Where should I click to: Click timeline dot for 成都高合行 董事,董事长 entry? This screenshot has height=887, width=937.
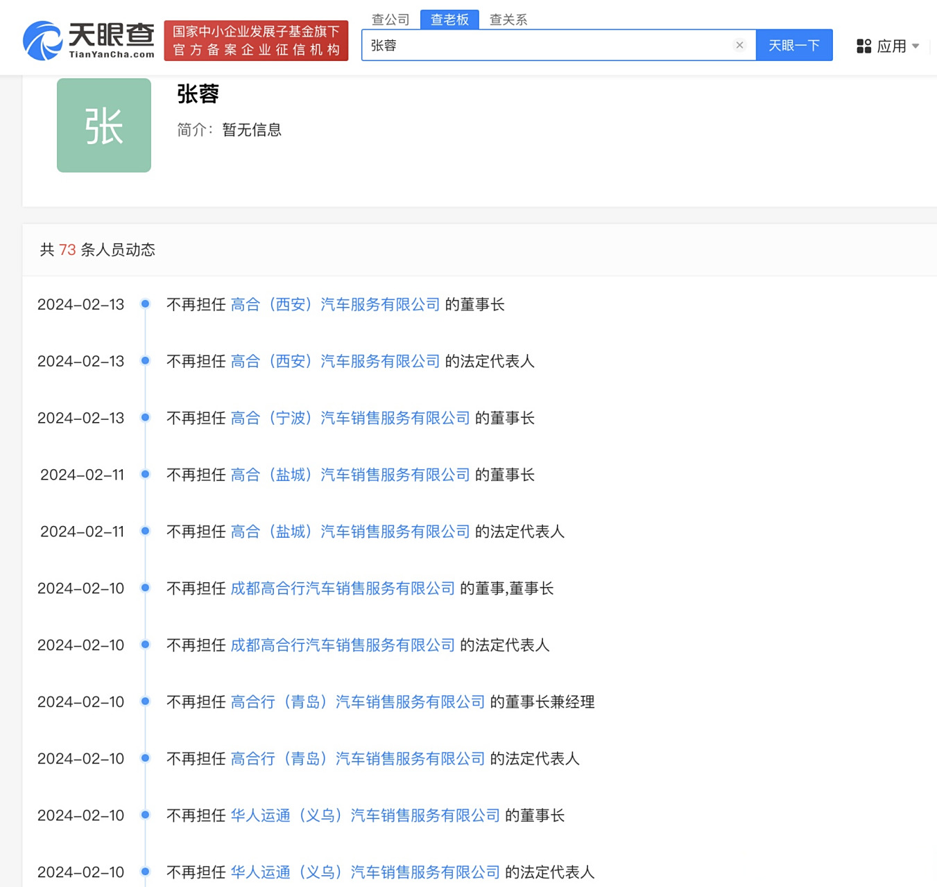pyautogui.click(x=145, y=588)
